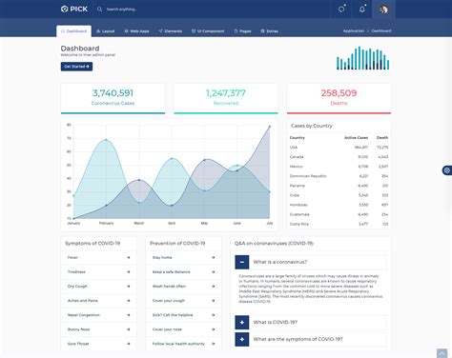Click the Canada row in country table

[339, 157]
